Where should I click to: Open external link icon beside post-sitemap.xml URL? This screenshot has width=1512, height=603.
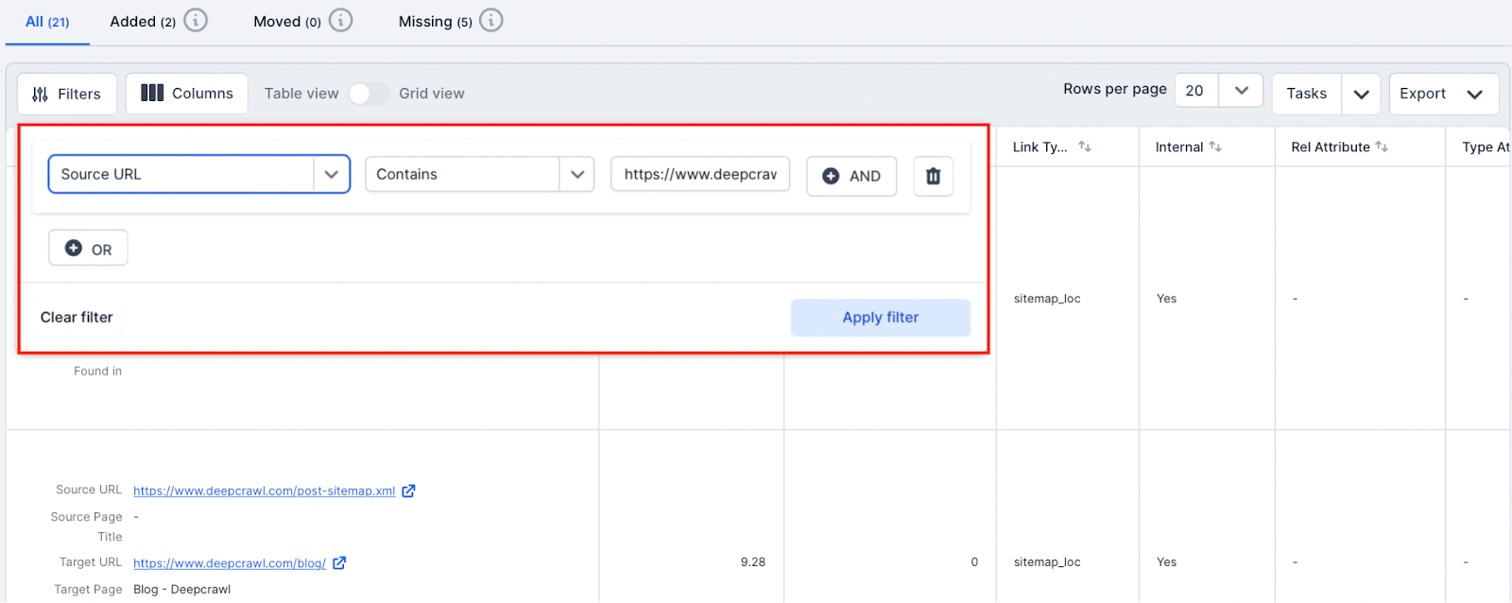[x=408, y=491]
